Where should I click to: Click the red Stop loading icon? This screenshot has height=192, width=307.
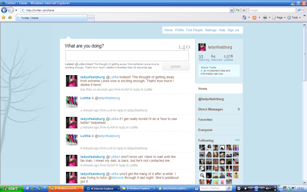coord(244,10)
